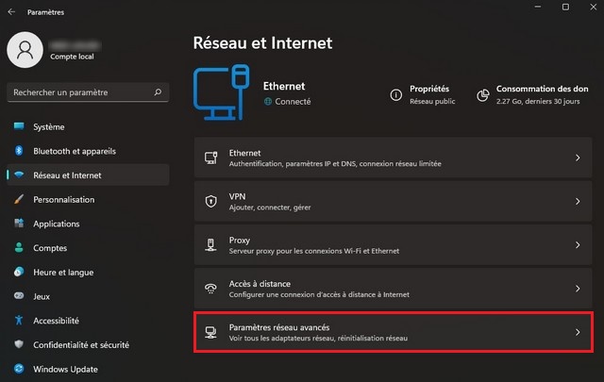Click the data consumption chart icon
The width and height of the screenshot is (604, 382).
click(482, 94)
